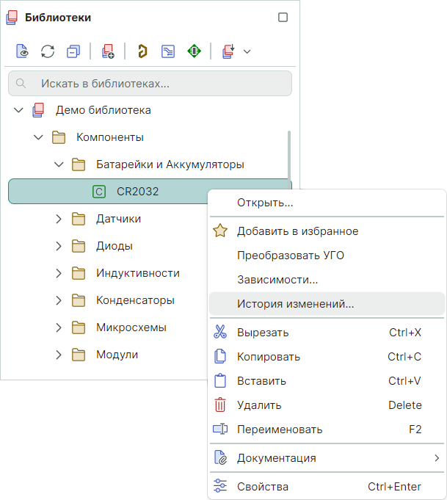The image size is (447, 500).
Task: Click the blue schematic sheet toolbar icon
Action: coord(168,51)
